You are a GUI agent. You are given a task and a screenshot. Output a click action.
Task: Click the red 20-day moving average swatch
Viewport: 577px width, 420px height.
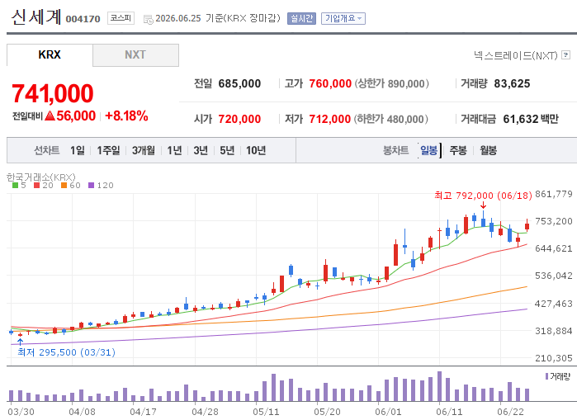click(36, 186)
